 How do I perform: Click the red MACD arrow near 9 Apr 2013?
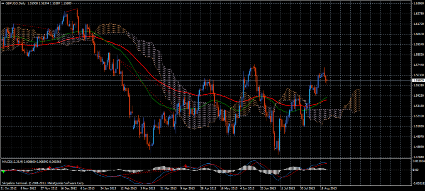[x=186, y=166]
